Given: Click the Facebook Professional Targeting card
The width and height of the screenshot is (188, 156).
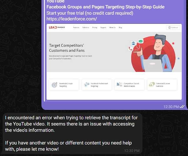Looking at the screenshot, I should tap(97, 85).
